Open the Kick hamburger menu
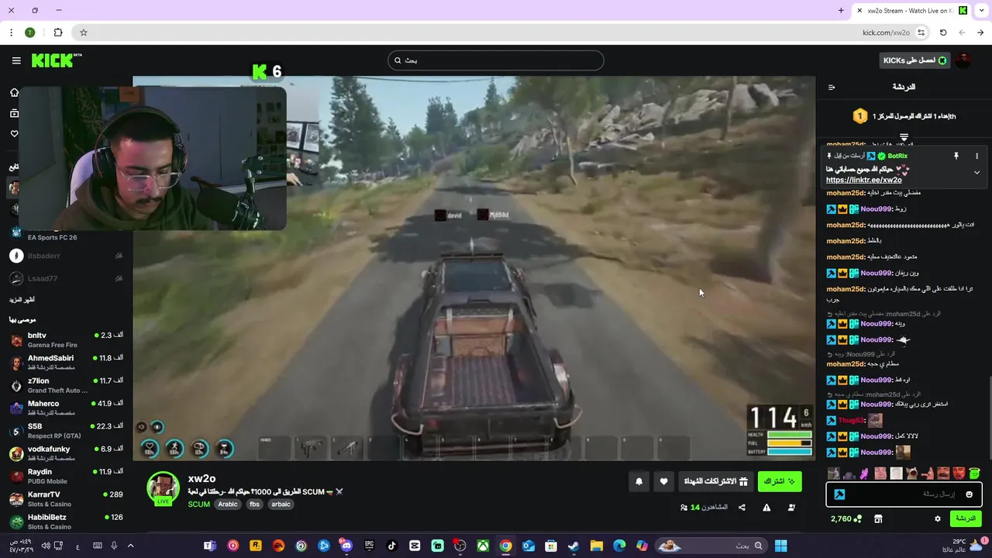The image size is (992, 558). [16, 60]
